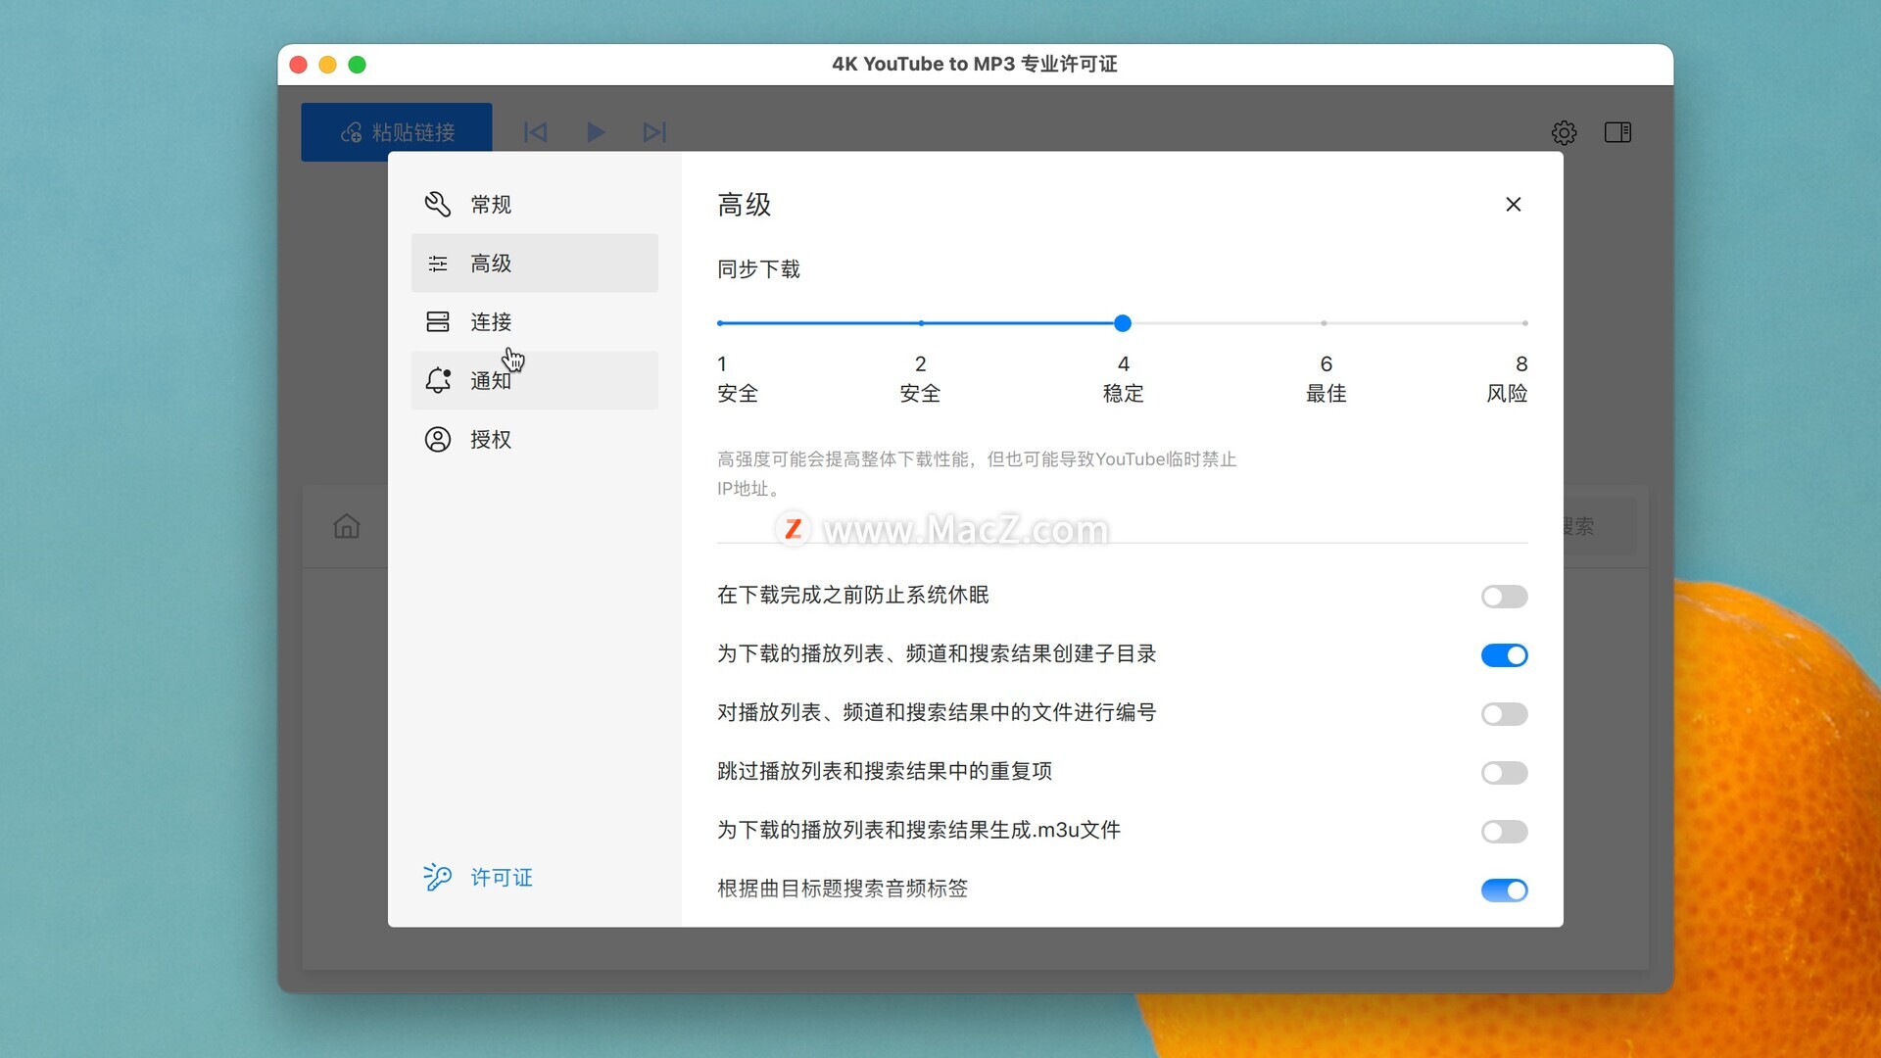Click the 稳定 label under 4
Viewport: 1881px width, 1058px height.
[1123, 394]
